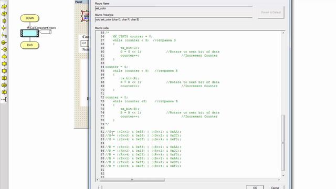Click Cancel in the macro dialog
This screenshot has width=336, height=189.
click(275, 187)
